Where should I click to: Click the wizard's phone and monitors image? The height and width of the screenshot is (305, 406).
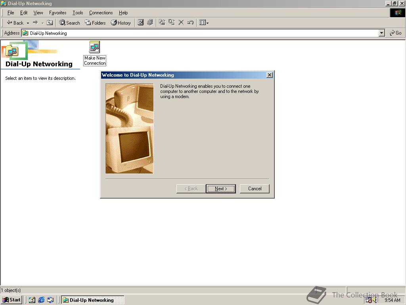pos(130,128)
